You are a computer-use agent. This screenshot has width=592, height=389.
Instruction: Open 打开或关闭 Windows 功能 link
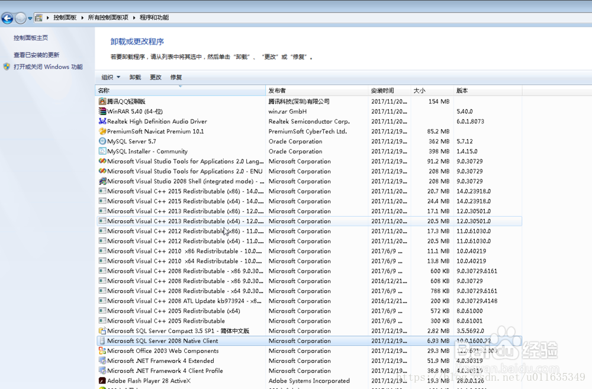tap(48, 67)
